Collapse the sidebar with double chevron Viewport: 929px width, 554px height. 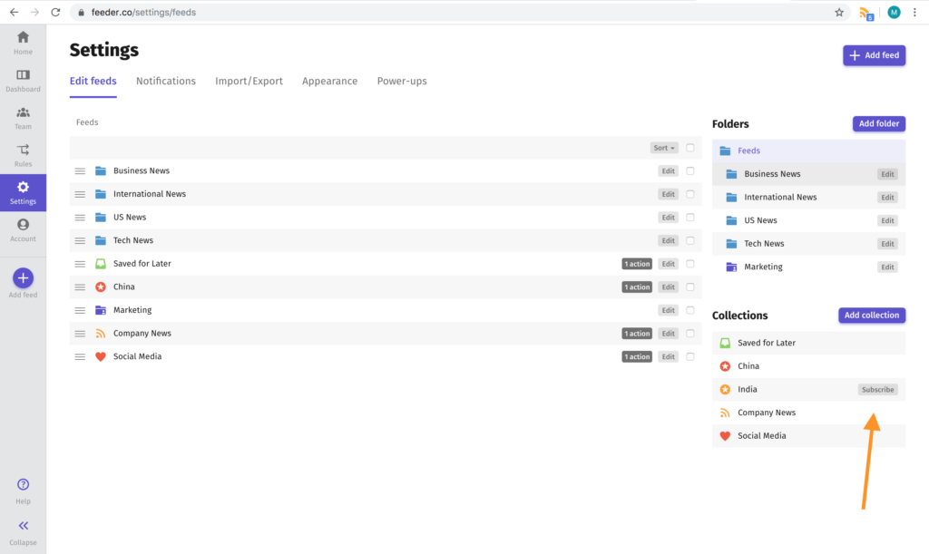[23, 526]
